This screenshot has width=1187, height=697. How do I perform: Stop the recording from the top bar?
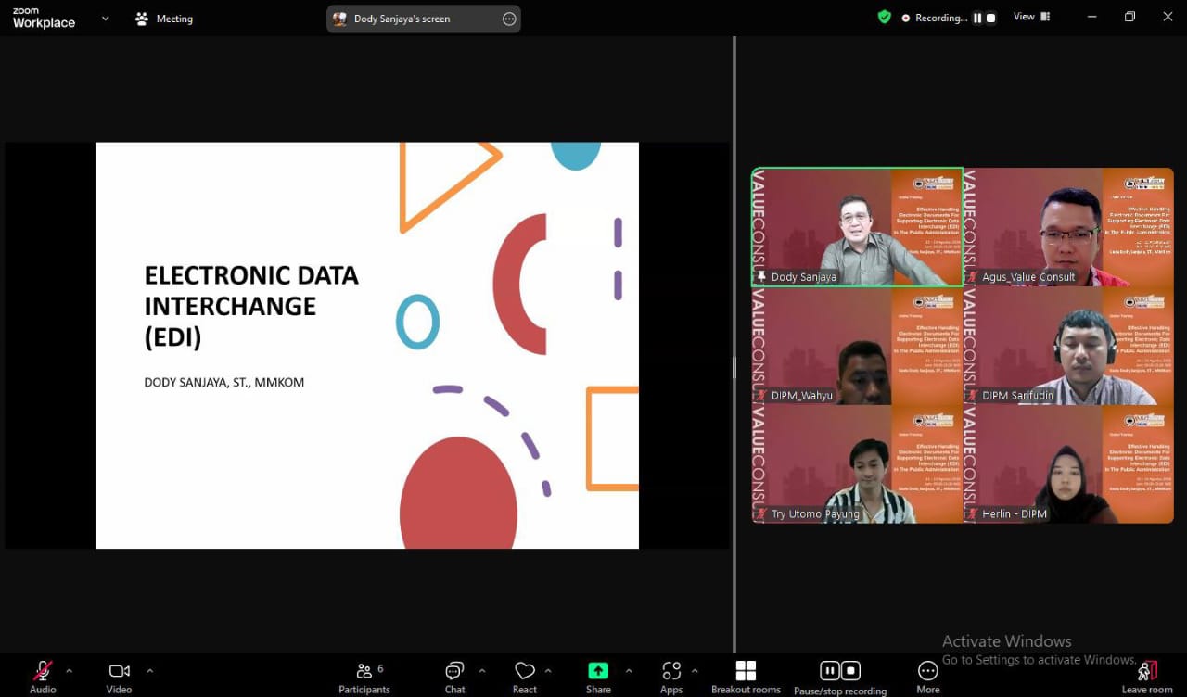pos(991,18)
